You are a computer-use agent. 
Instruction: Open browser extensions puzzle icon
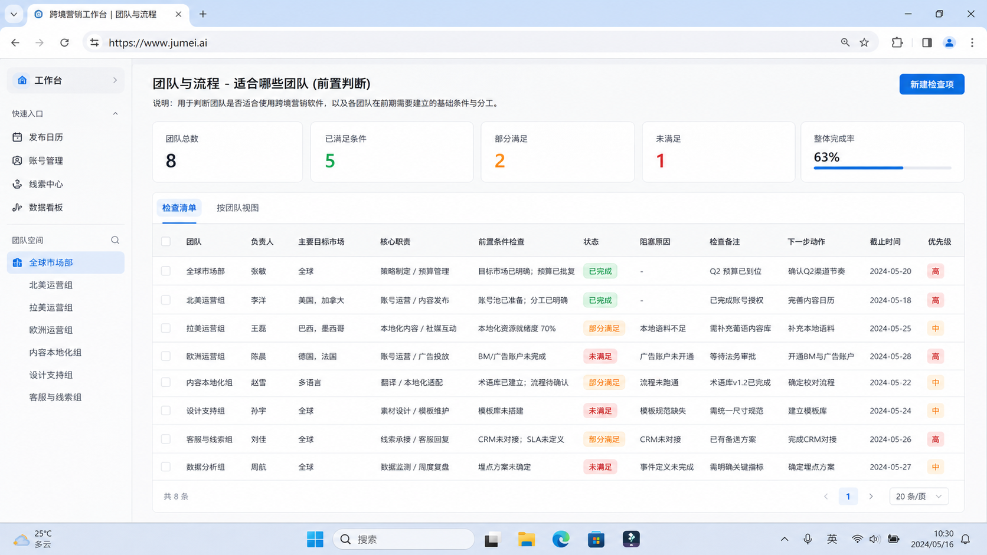coord(897,42)
